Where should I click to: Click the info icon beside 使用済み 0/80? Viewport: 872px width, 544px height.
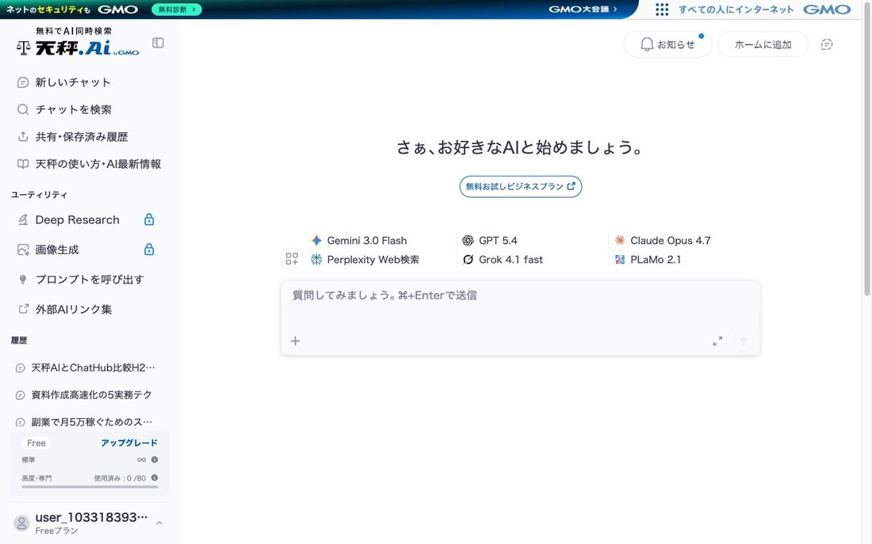(155, 477)
